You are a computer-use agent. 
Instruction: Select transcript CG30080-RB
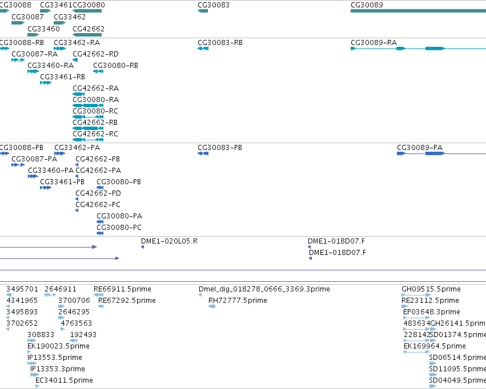[x=98, y=71]
